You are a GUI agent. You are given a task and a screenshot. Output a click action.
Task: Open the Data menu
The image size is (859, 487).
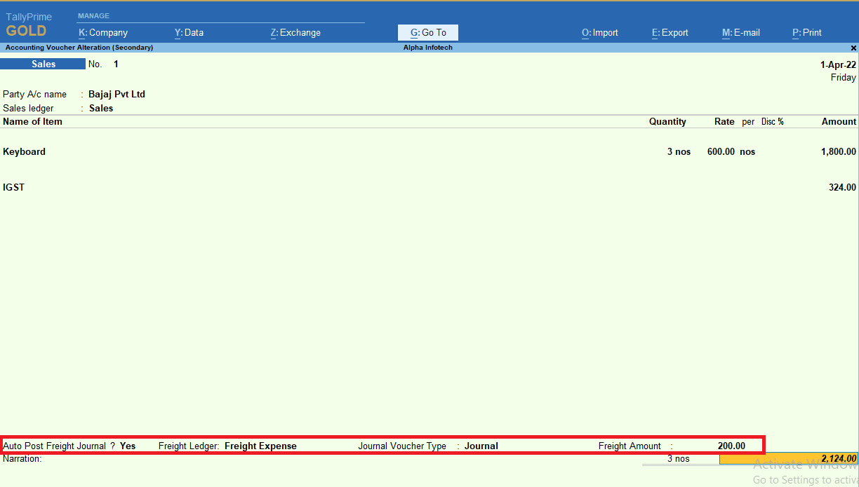[189, 32]
